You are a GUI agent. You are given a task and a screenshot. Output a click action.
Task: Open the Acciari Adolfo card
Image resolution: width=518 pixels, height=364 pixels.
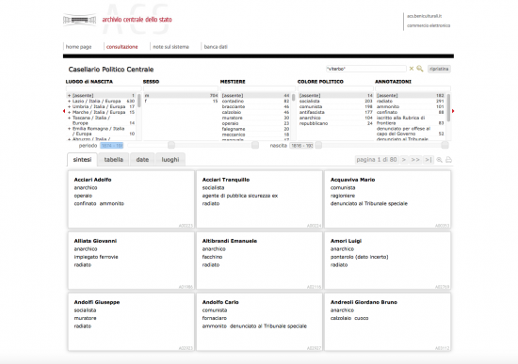pyautogui.click(x=131, y=199)
